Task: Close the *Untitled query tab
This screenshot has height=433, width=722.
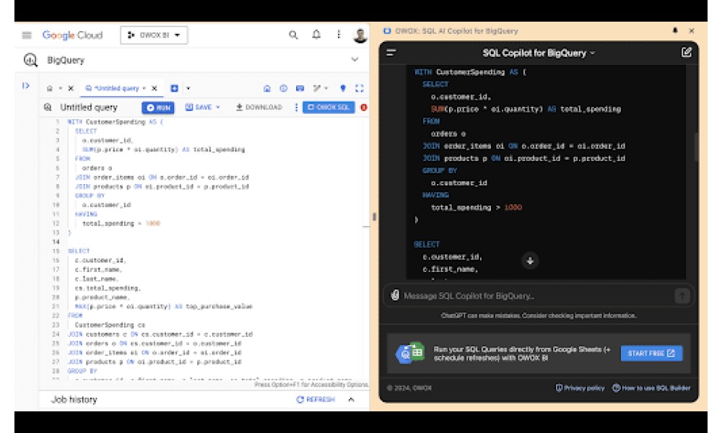Action: (x=155, y=88)
